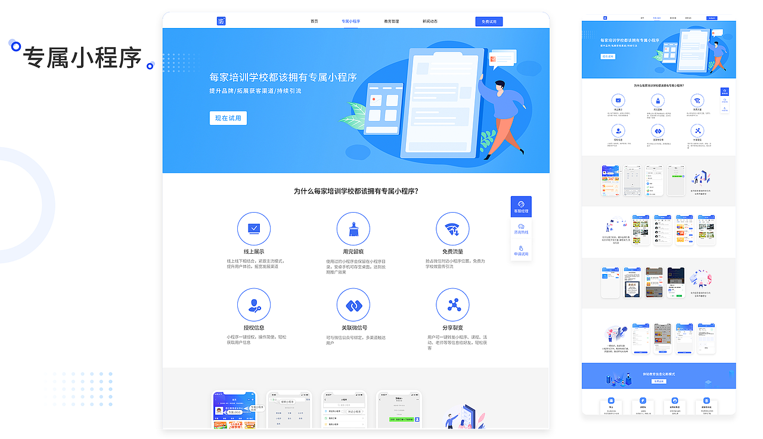Image resolution: width=763 pixels, height=439 pixels.
Task: Click the 免费试用 header button in the right preview
Action: point(712,18)
